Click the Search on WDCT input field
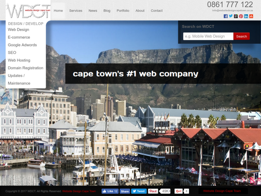Image resolution: width=261 pixels, height=196 pixels. coord(208,36)
